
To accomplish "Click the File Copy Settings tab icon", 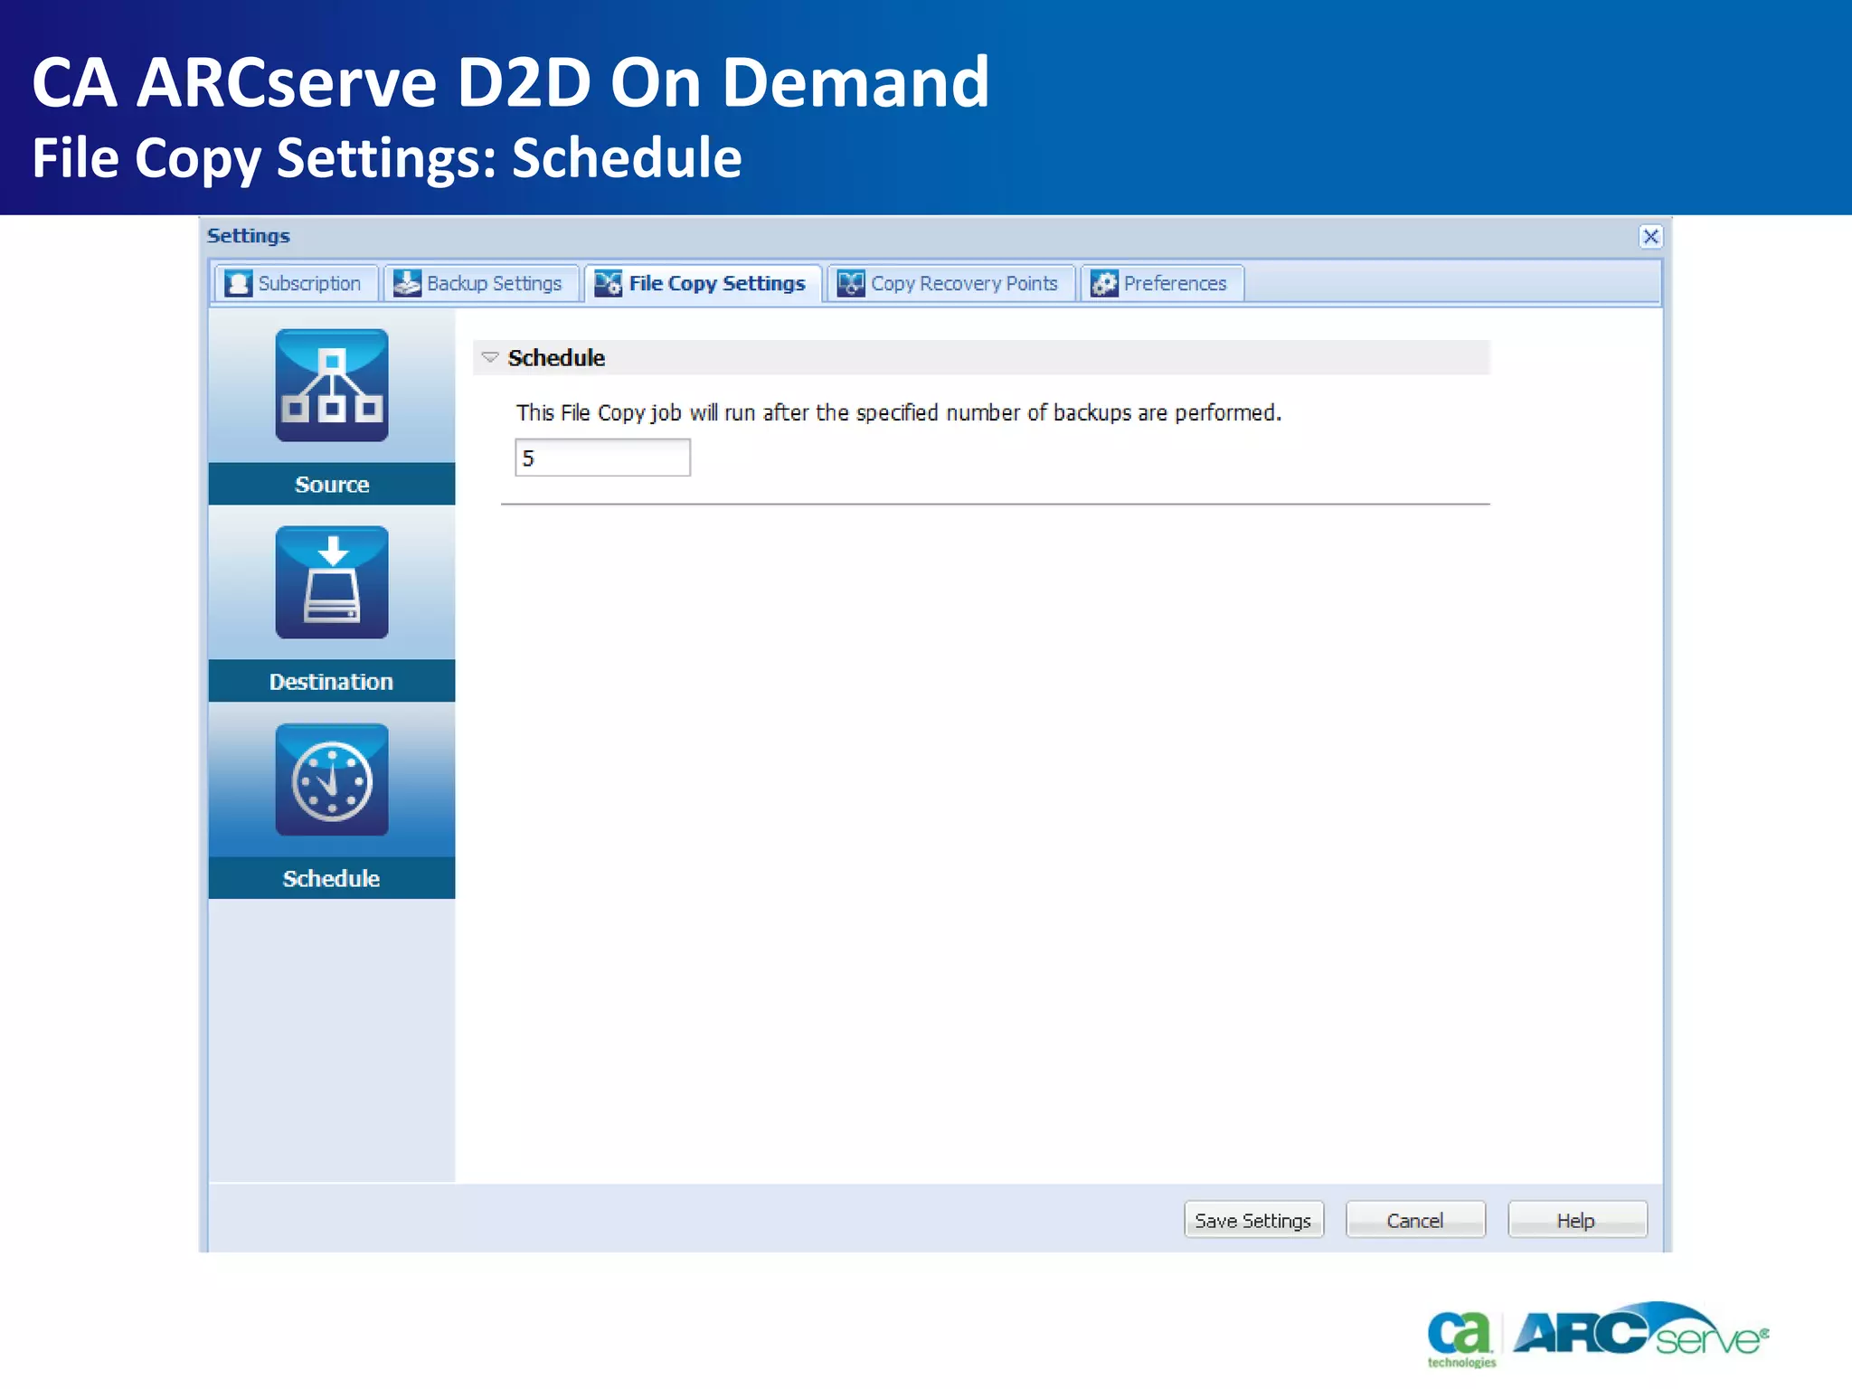I will (x=608, y=283).
